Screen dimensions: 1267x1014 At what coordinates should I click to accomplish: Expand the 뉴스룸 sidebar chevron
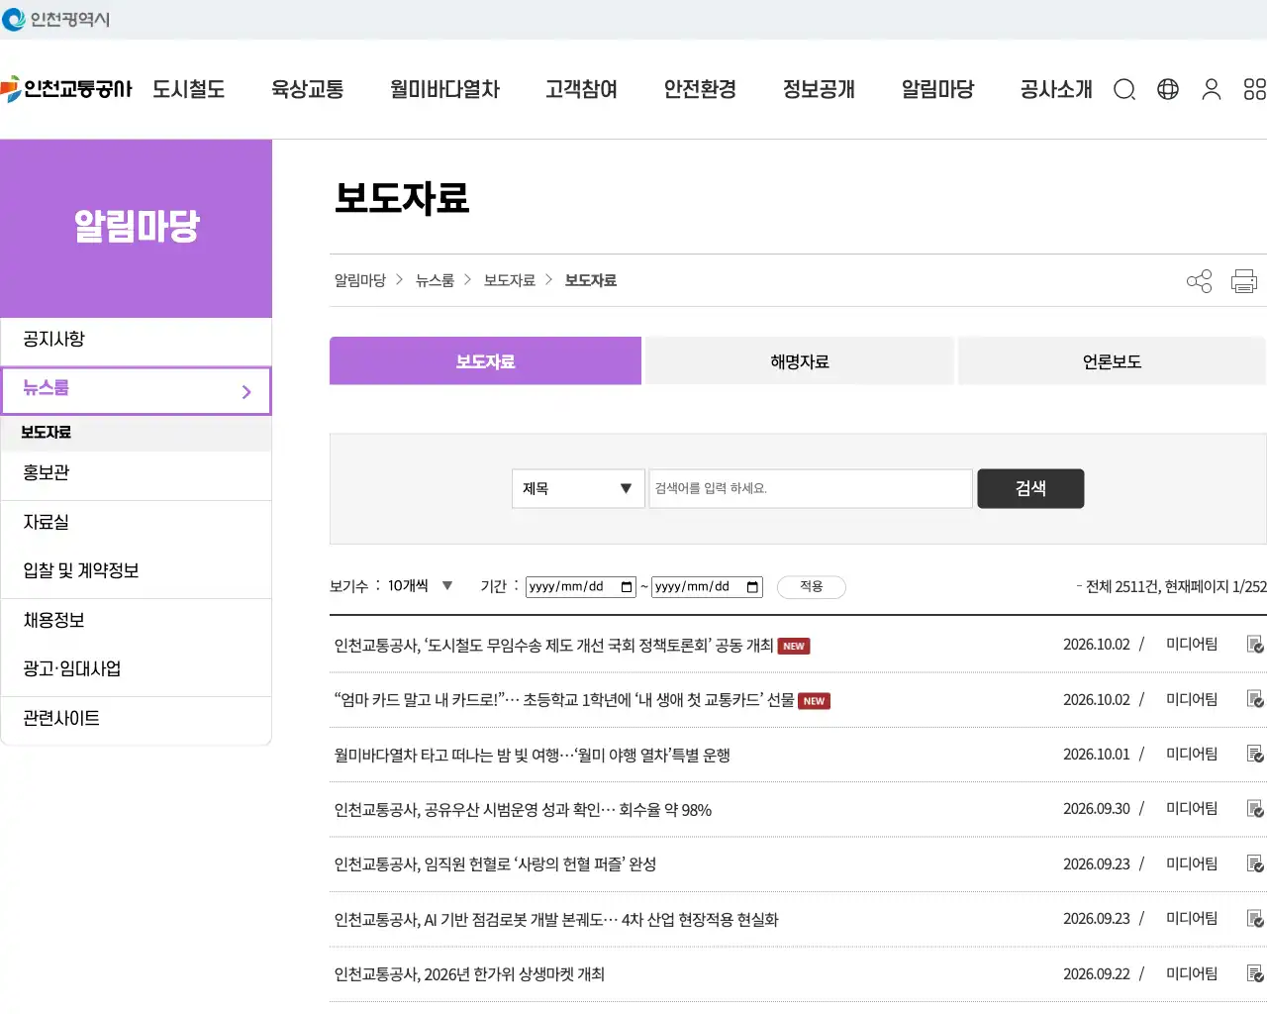pos(246,392)
